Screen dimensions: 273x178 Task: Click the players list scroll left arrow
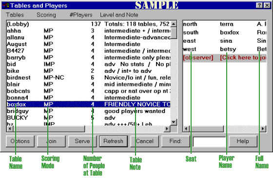point(186,129)
